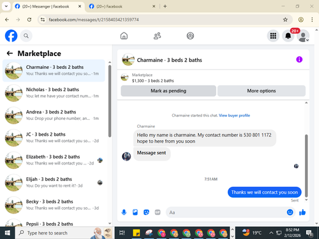
Task: Open the sticker picker icon
Action: [x=146, y=212]
